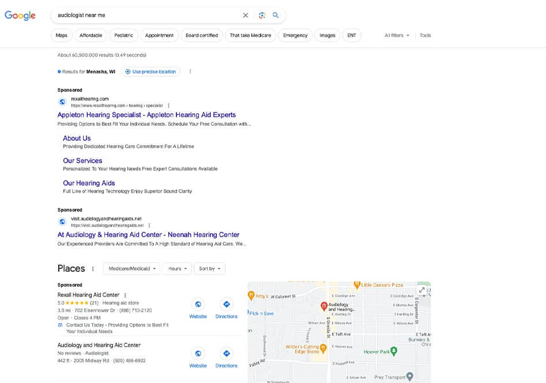Click the Google logo
Screen dimensions: 546x383
click(20, 16)
